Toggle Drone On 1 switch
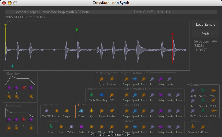Image resolution: width=222 pixels, height=137 pixels. click(193, 101)
